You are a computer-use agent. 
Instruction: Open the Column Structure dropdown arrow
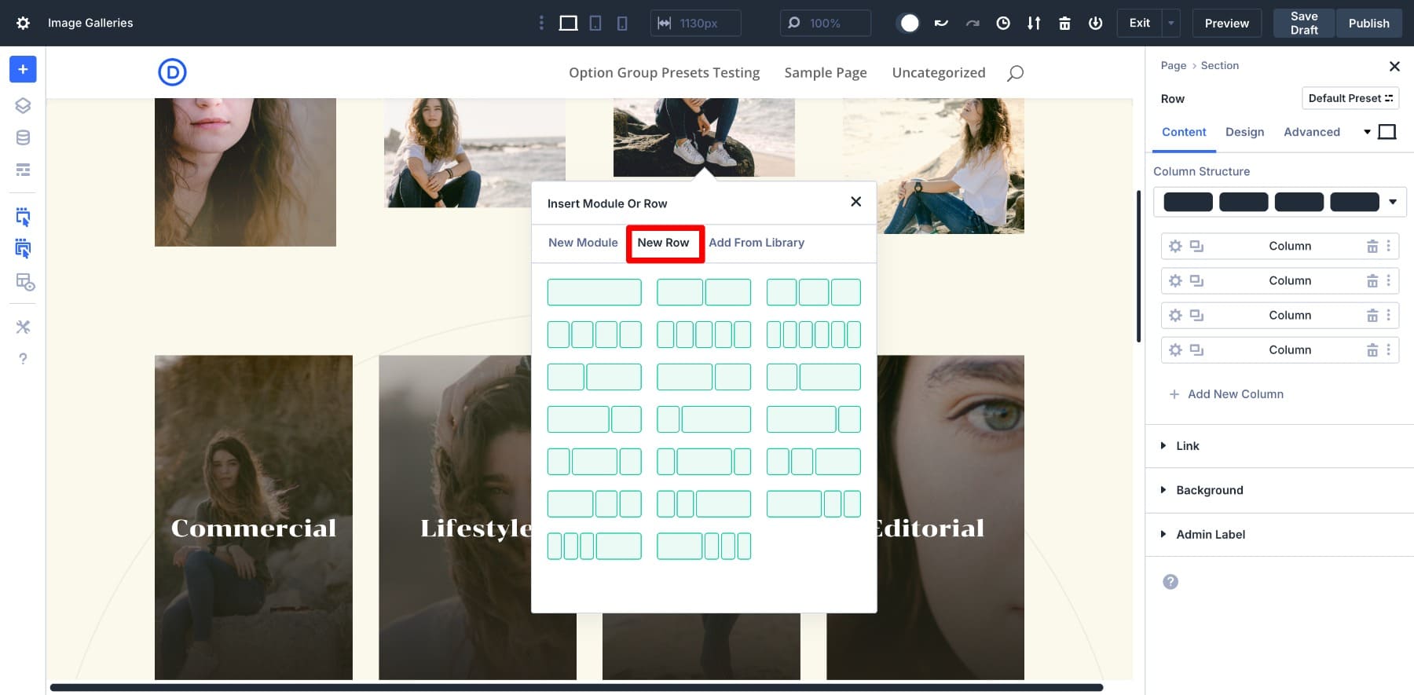click(1392, 202)
